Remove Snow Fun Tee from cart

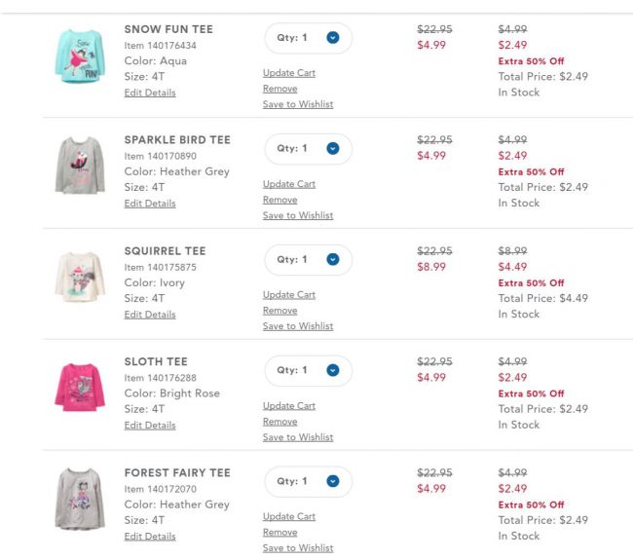coord(279,89)
